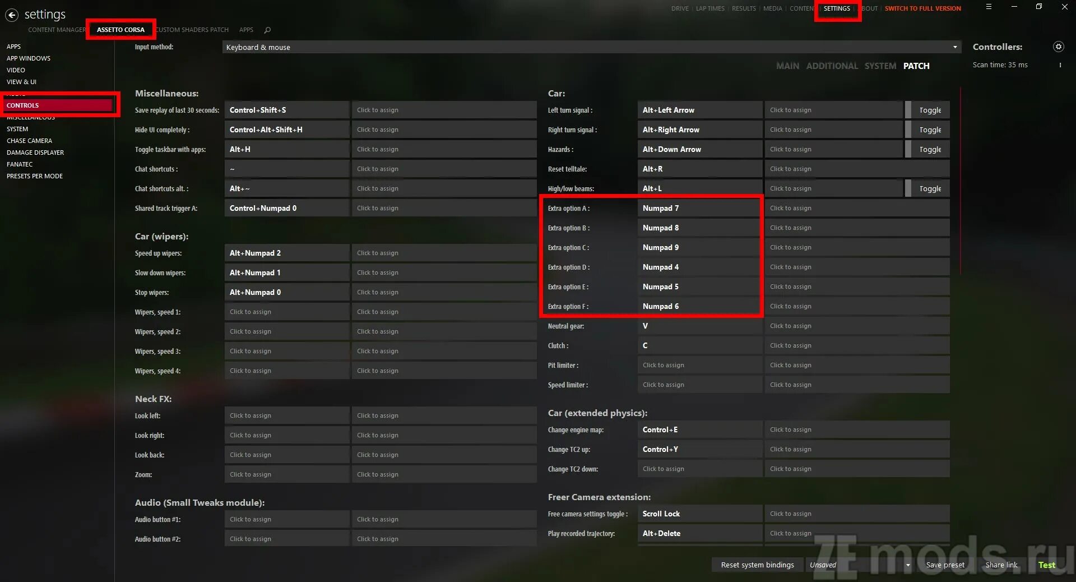
Task: Select CHASE CAMERA in the sidebar
Action: [29, 141]
